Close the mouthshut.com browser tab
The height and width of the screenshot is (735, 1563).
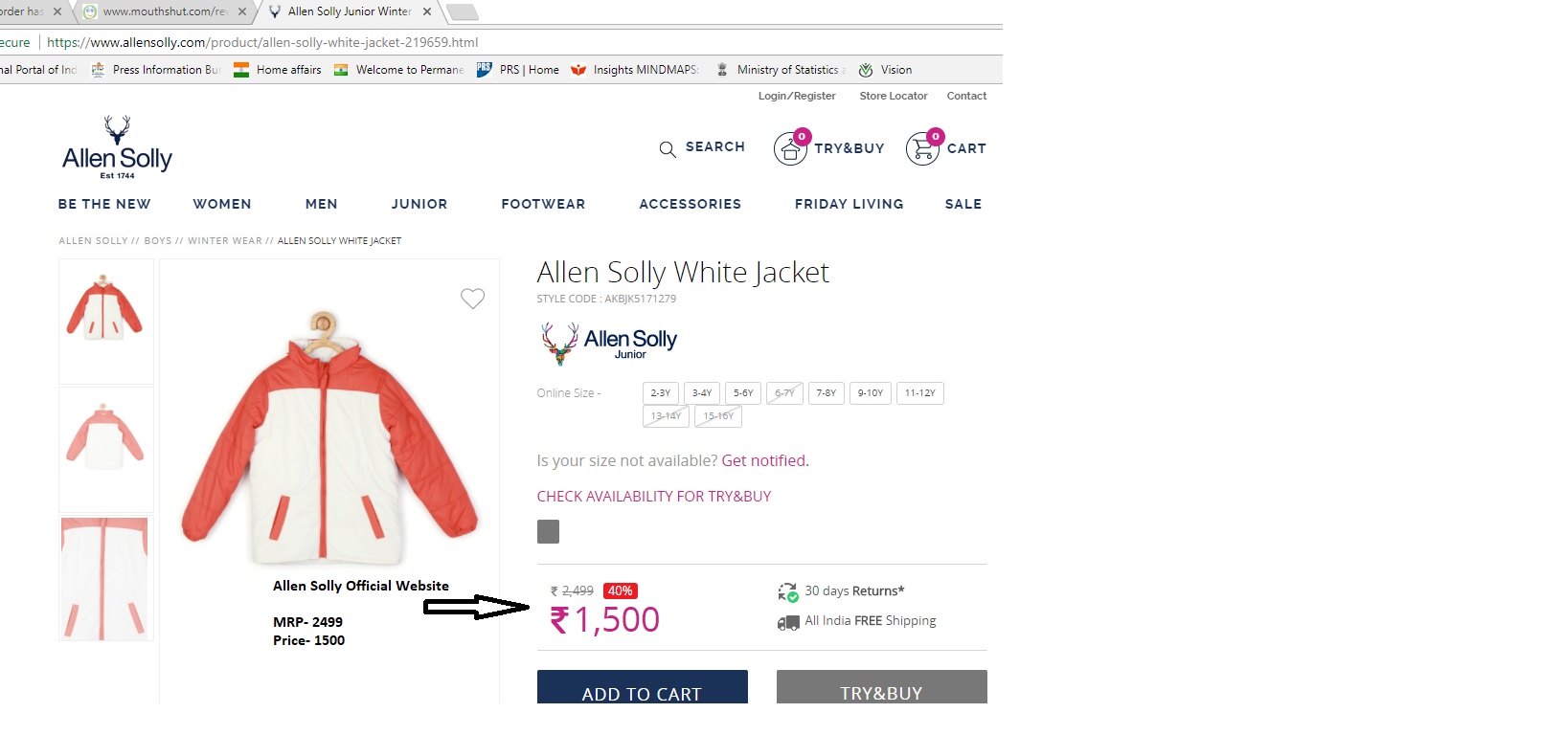(241, 11)
